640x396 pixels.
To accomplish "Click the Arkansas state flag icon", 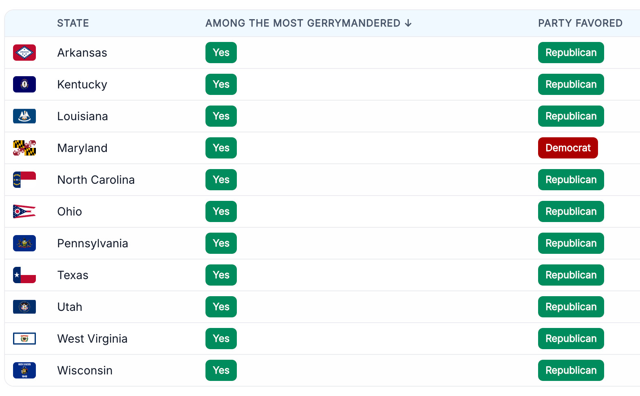I will (x=24, y=53).
